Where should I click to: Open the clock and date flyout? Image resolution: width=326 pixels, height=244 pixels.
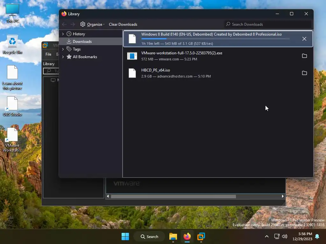[302, 236]
